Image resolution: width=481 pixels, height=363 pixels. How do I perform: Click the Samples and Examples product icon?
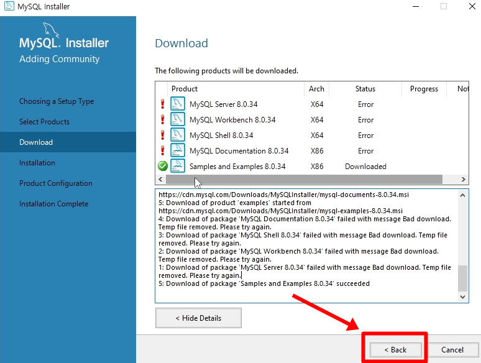click(178, 166)
